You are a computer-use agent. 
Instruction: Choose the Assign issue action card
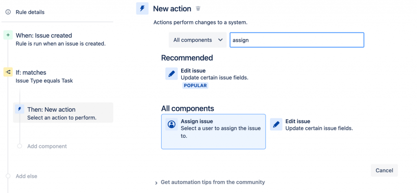(x=213, y=131)
